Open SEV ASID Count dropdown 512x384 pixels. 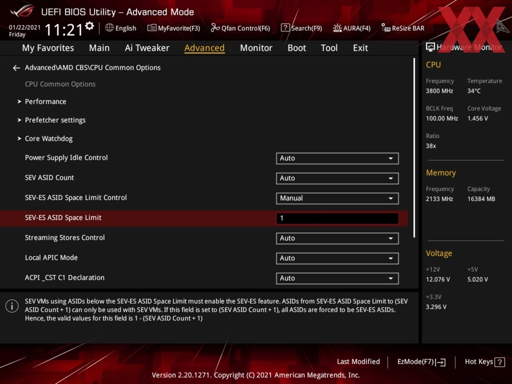point(337,178)
